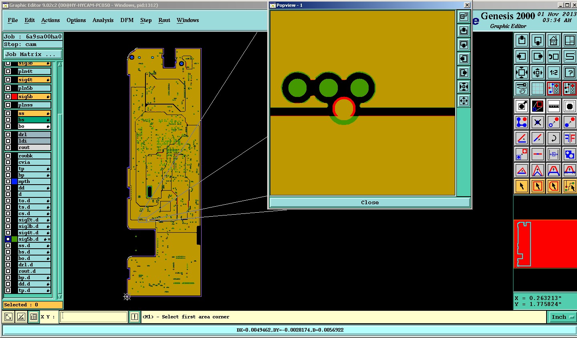Viewport: 577px width, 338px height.
Task: Click the red color swatch of layer sig5b
Action: (14, 97)
